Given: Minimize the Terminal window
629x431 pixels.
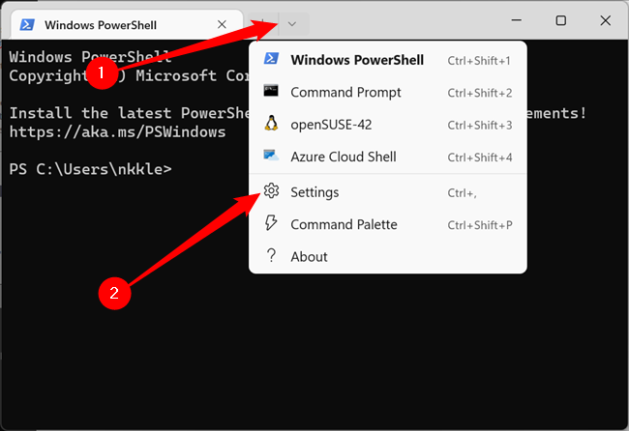Looking at the screenshot, I should coord(517,21).
